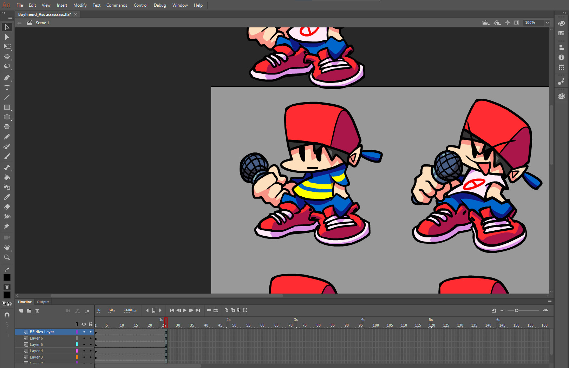Image resolution: width=569 pixels, height=368 pixels.
Task: Select the Asset Warp pin tool
Action: click(x=7, y=226)
